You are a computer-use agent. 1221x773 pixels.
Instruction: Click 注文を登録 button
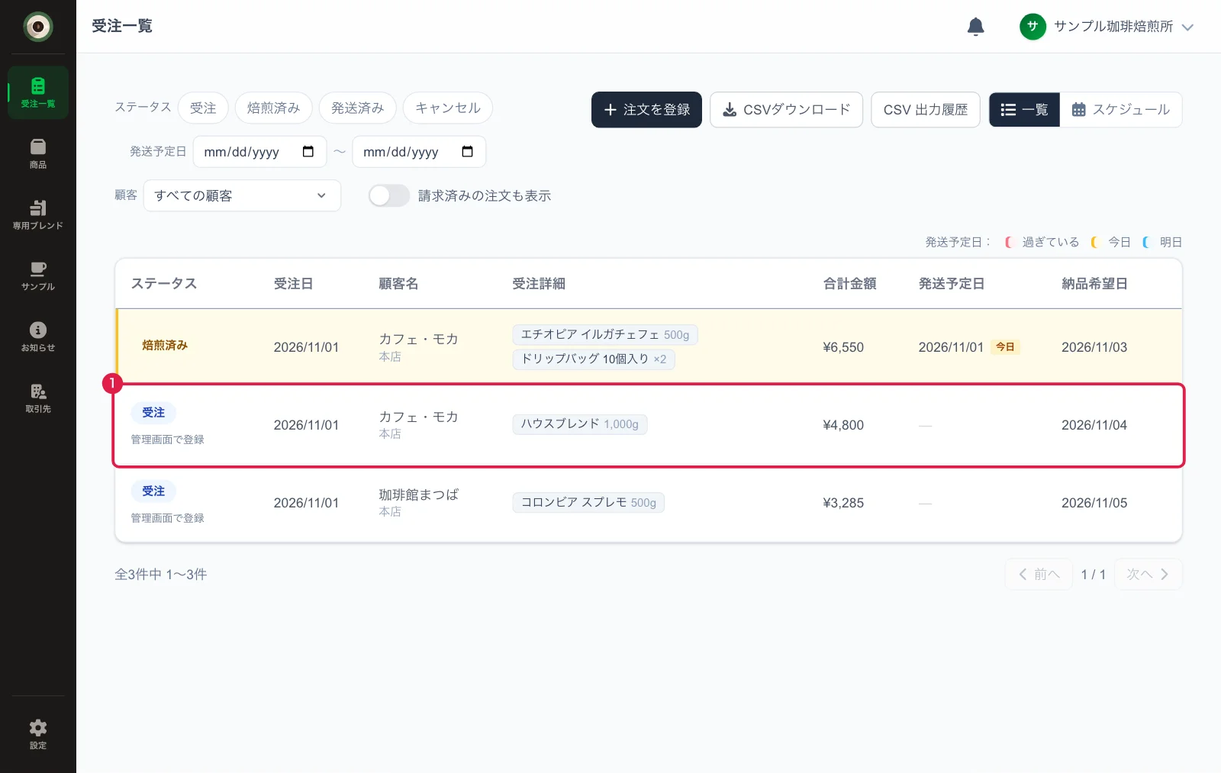point(646,110)
